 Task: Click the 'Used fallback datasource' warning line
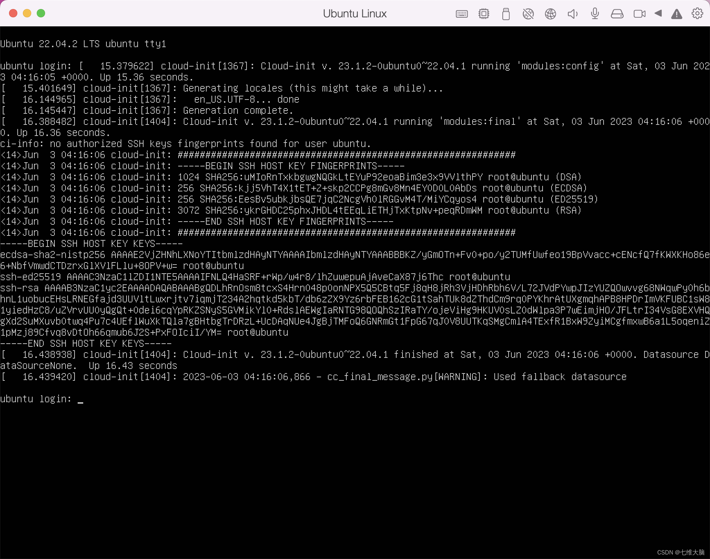(x=313, y=377)
